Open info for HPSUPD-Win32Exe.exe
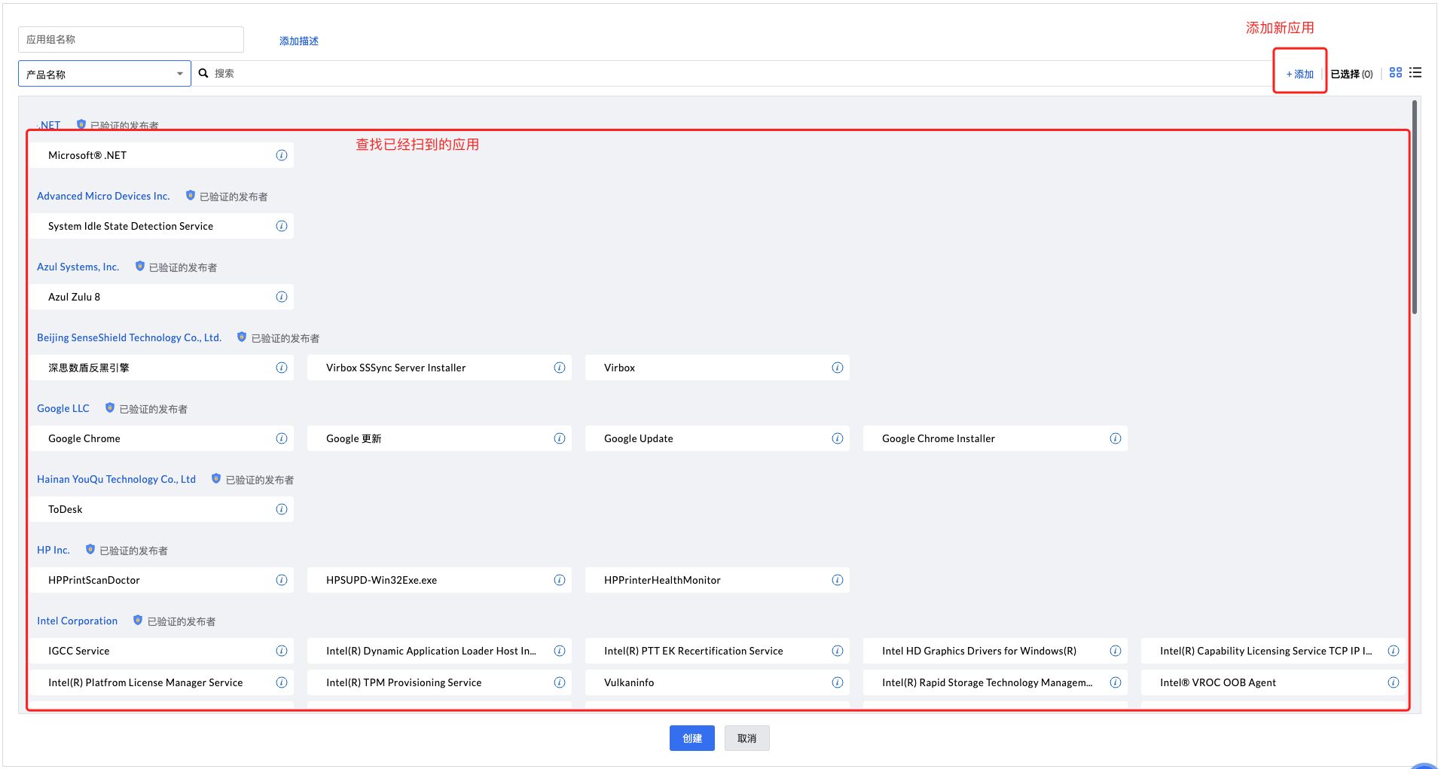1441x769 pixels. (560, 580)
